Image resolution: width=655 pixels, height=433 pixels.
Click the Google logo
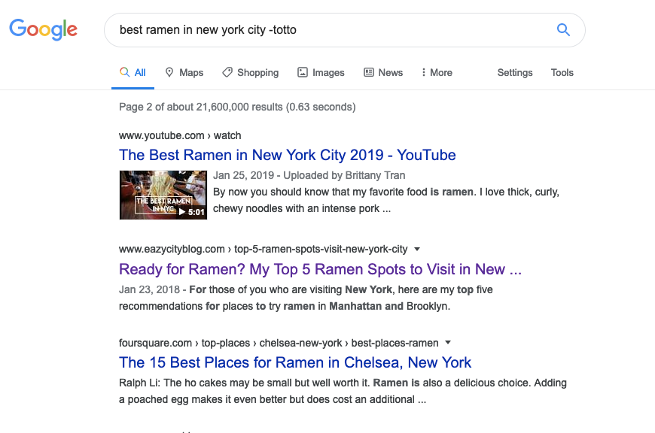(x=44, y=29)
